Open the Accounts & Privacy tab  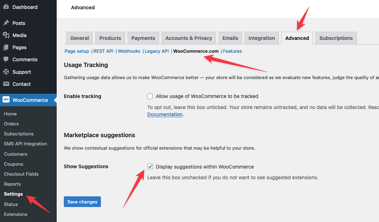point(189,38)
